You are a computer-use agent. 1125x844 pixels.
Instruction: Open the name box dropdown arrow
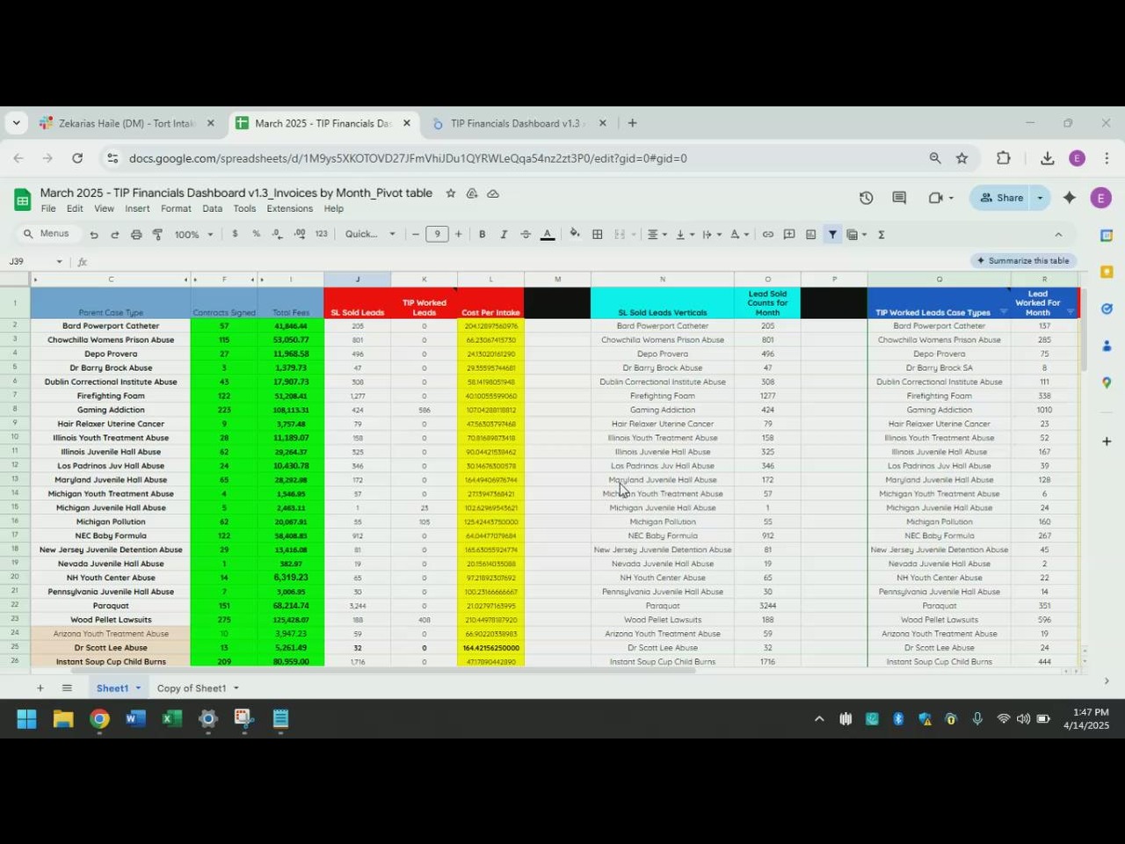click(59, 261)
